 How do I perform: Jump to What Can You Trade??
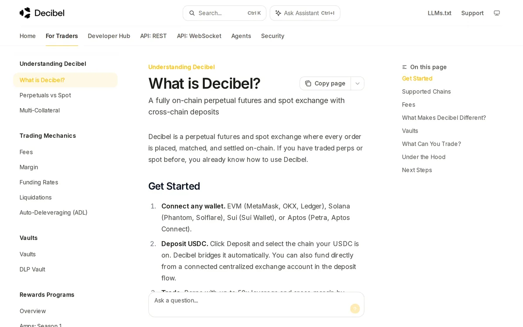431,144
